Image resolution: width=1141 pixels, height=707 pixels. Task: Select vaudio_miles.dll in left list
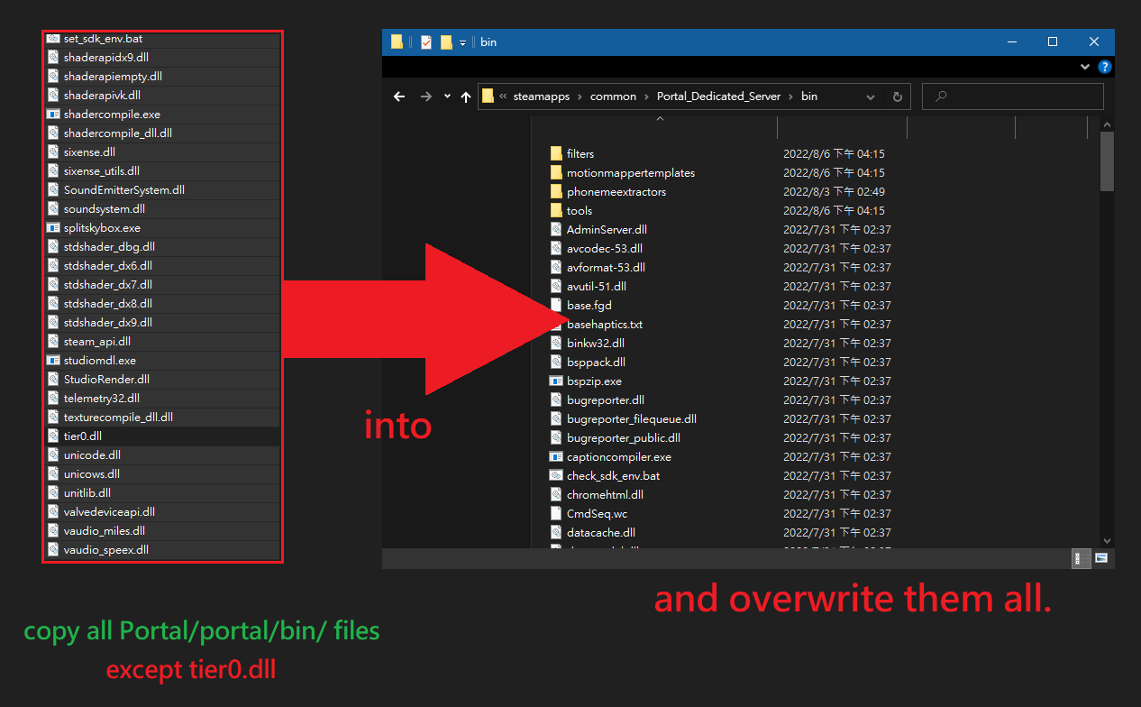coord(162,530)
